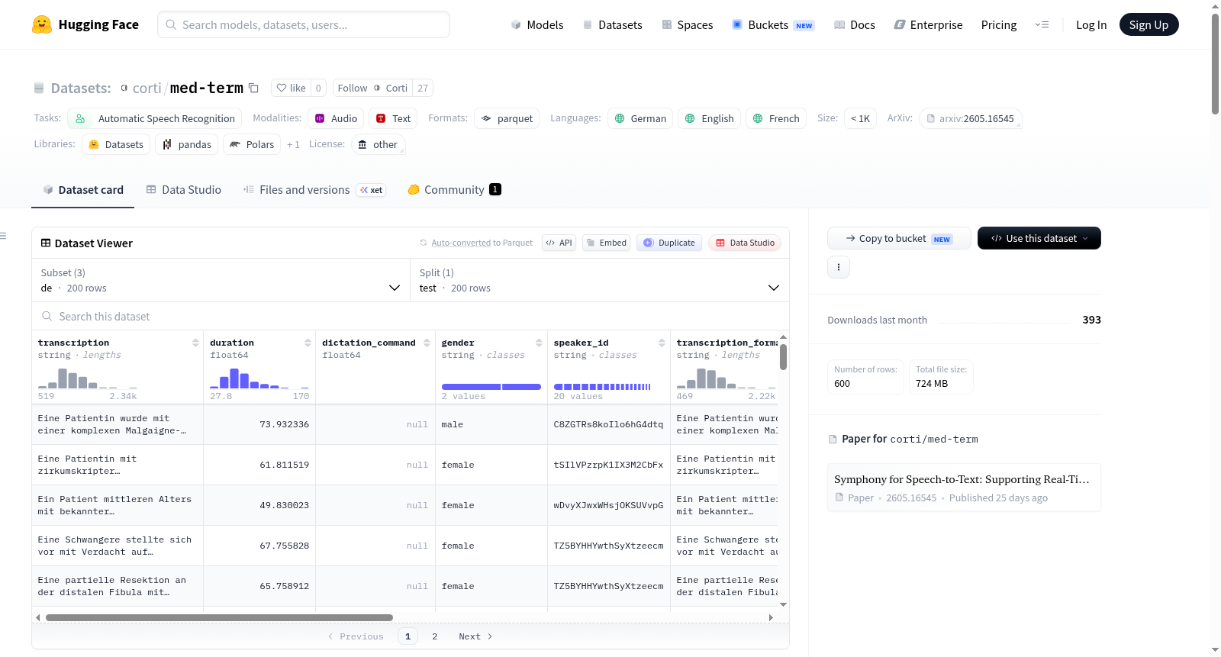Sort by the duration column
Viewport: 1221px width, 657px height.
click(308, 343)
